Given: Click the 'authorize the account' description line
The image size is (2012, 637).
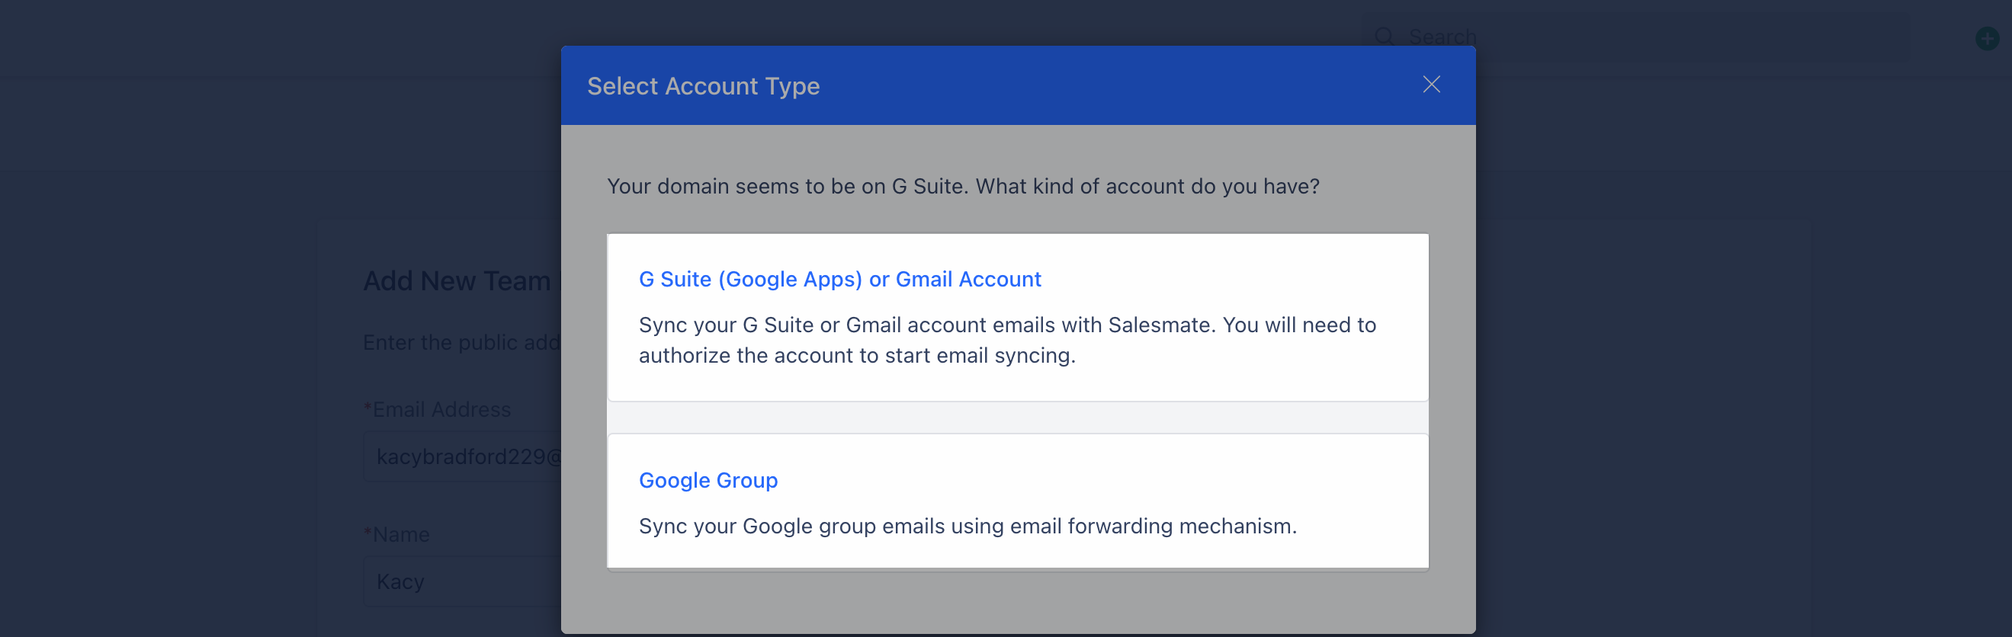Looking at the screenshot, I should [857, 355].
